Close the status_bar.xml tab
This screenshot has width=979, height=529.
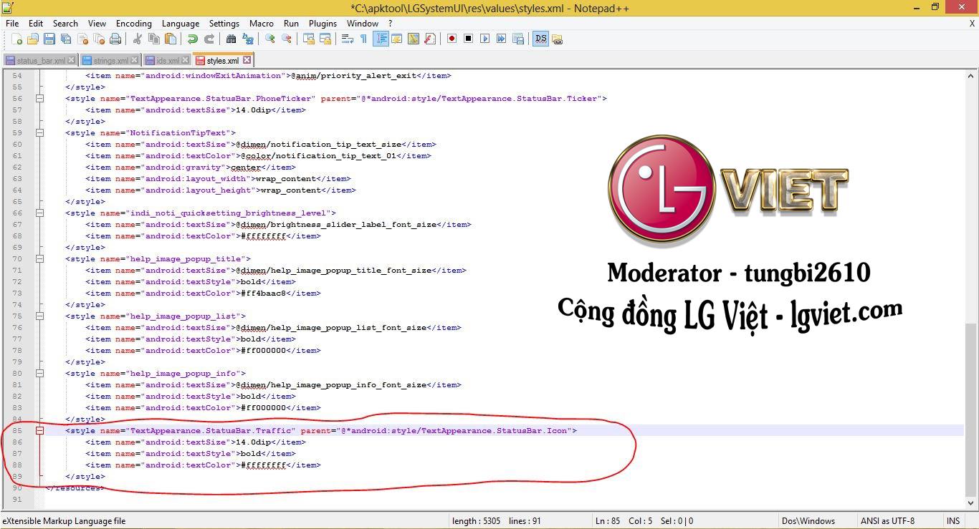coord(71,60)
